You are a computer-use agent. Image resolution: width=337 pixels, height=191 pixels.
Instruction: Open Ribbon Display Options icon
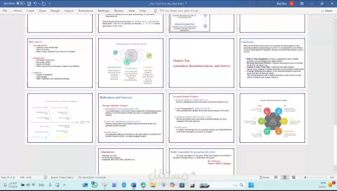pos(302,4)
